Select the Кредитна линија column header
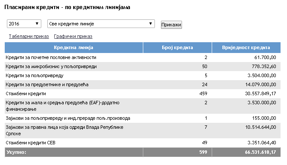 click(x=74, y=48)
